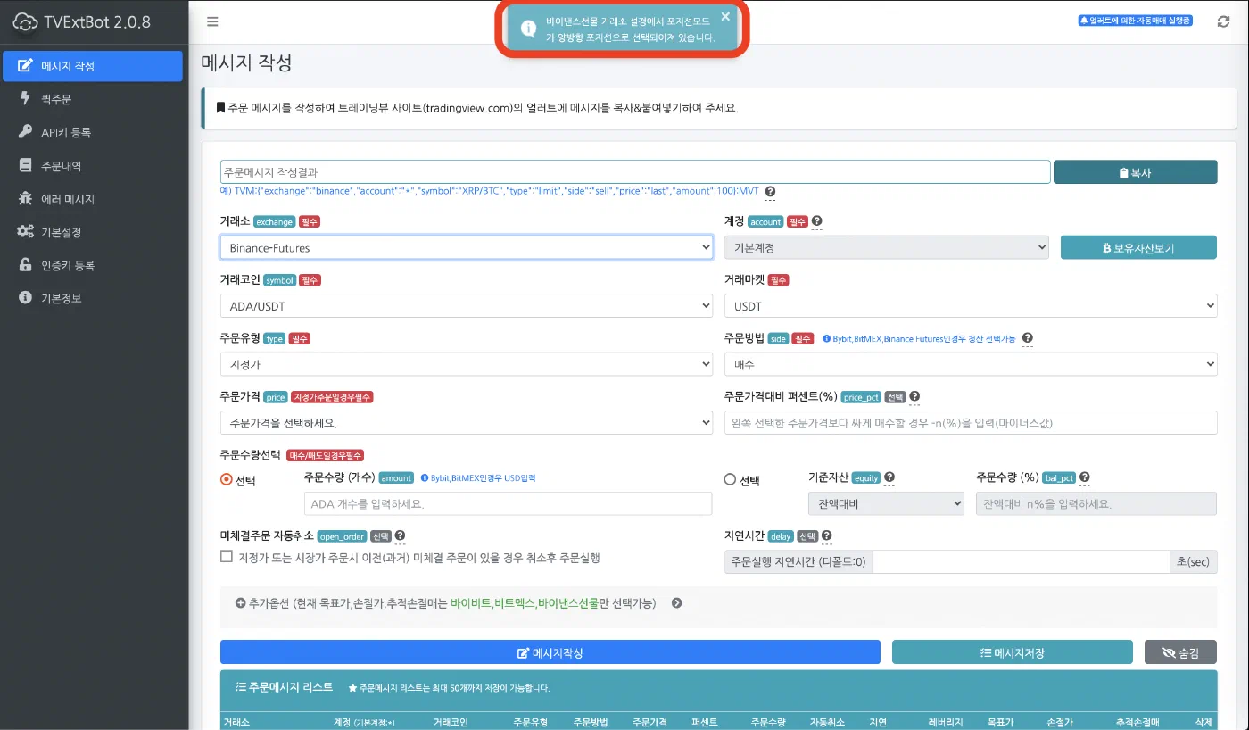1249x730 pixels.
Task: Enable 미체결주문 자동취소 checkbox
Action: click(227, 557)
